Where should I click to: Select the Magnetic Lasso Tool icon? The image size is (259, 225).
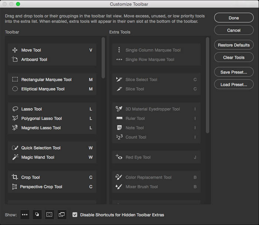15,128
